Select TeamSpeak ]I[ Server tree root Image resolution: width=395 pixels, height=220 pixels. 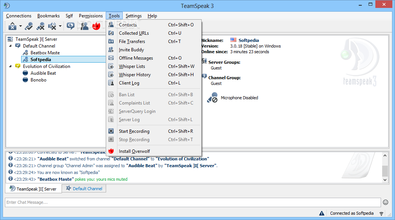36,39
